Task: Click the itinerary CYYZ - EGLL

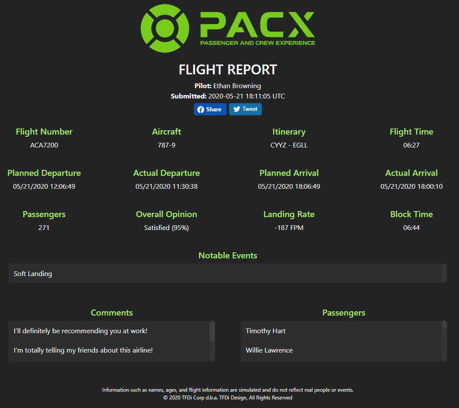Action: 289,145
